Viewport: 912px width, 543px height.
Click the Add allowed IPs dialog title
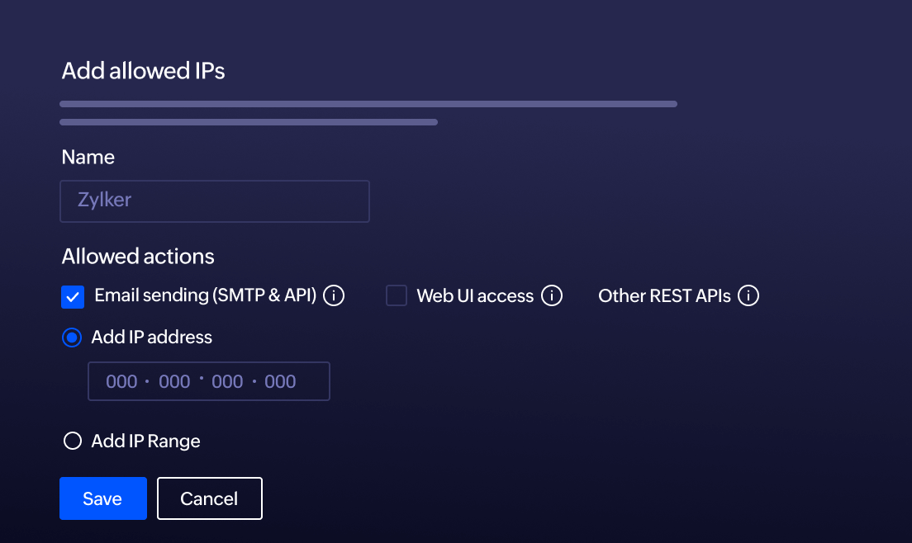click(142, 71)
